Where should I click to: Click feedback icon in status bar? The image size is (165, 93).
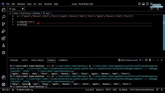(x=157, y=90)
